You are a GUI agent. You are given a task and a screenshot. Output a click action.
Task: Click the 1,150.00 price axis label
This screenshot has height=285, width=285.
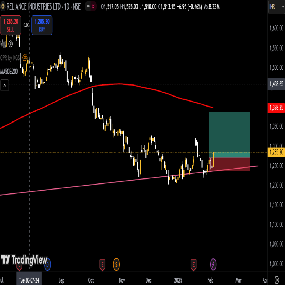(276, 205)
